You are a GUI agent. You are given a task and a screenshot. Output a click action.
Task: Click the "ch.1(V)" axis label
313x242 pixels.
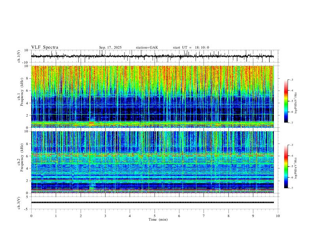click(x=19, y=56)
